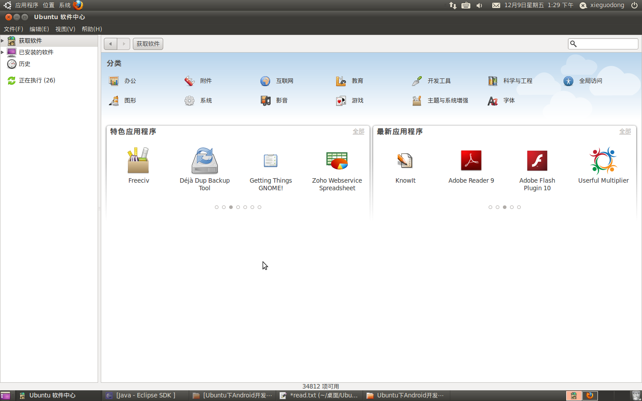Select last page dot of newest applications
The width and height of the screenshot is (642, 401).
[519, 207]
